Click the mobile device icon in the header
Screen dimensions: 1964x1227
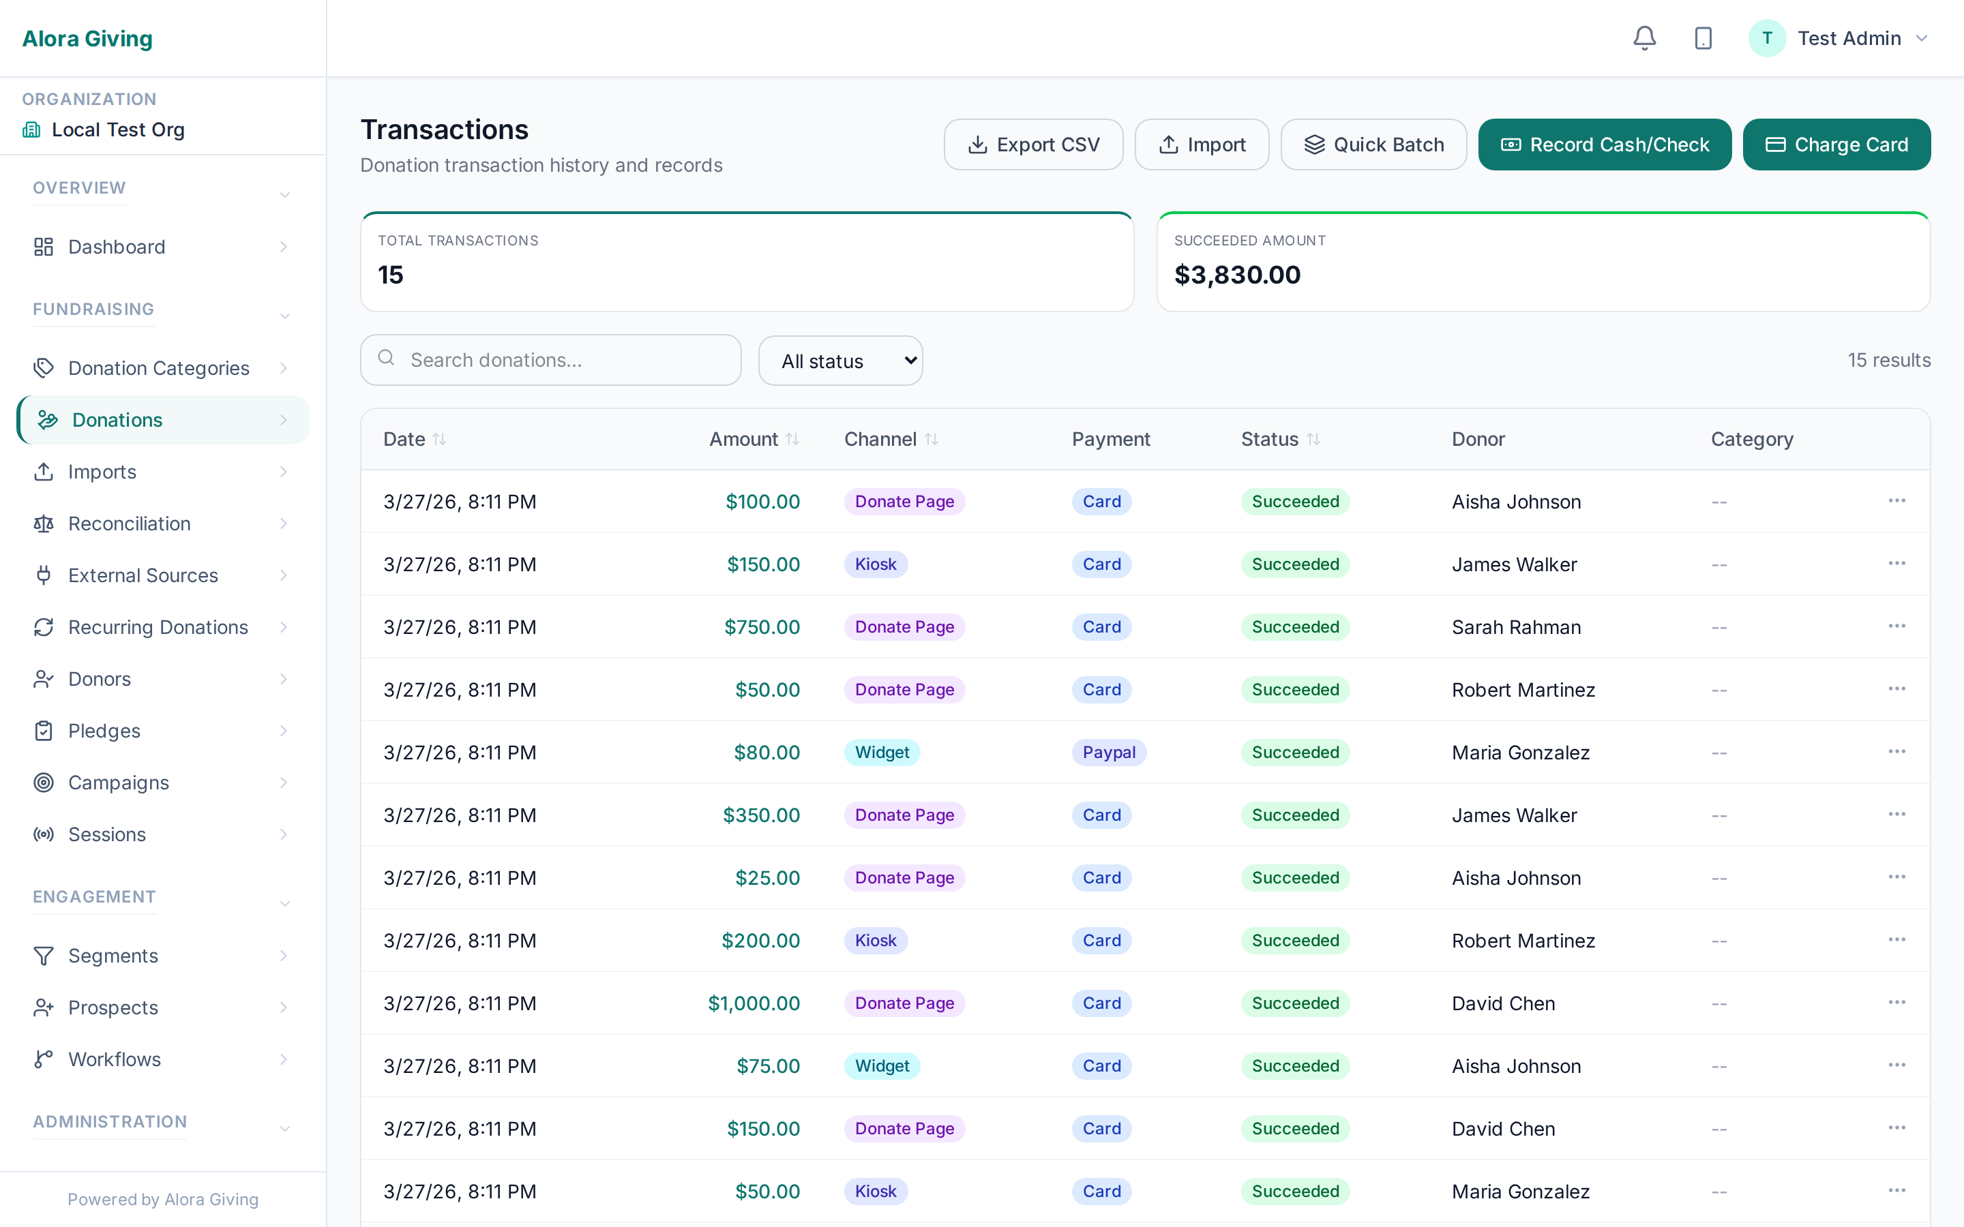tap(1703, 37)
